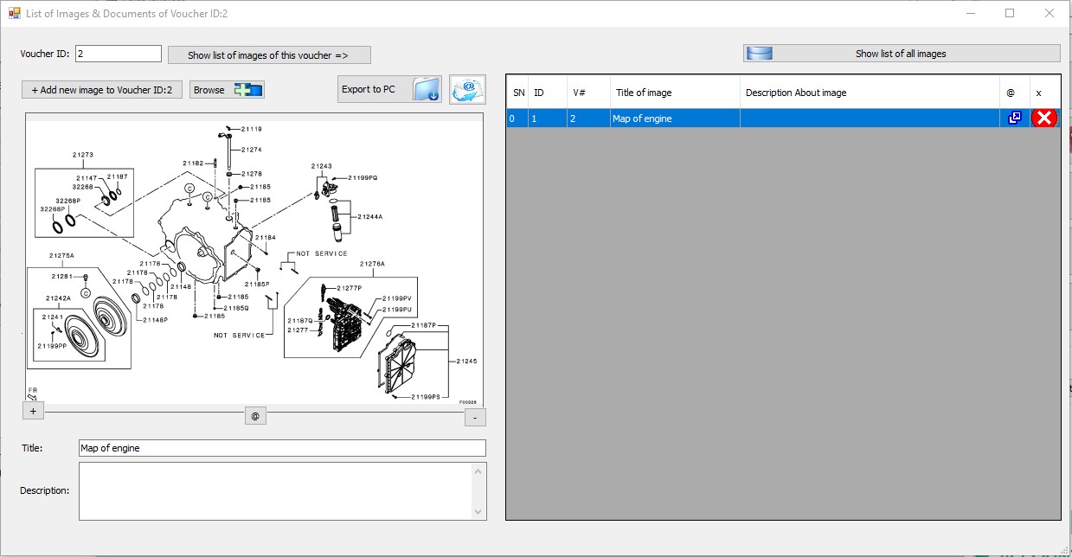Zoom in with the plus button
Image resolution: width=1072 pixels, height=557 pixels.
pyautogui.click(x=33, y=412)
